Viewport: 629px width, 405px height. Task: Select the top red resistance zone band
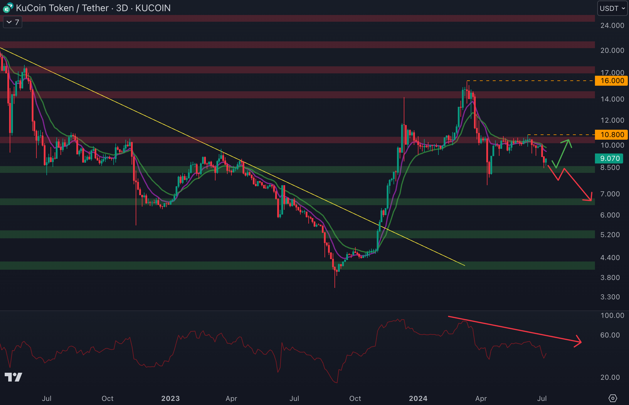294,18
